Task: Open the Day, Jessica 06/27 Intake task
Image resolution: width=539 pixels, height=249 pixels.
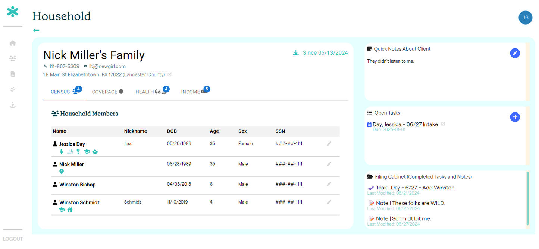Action: click(405, 125)
